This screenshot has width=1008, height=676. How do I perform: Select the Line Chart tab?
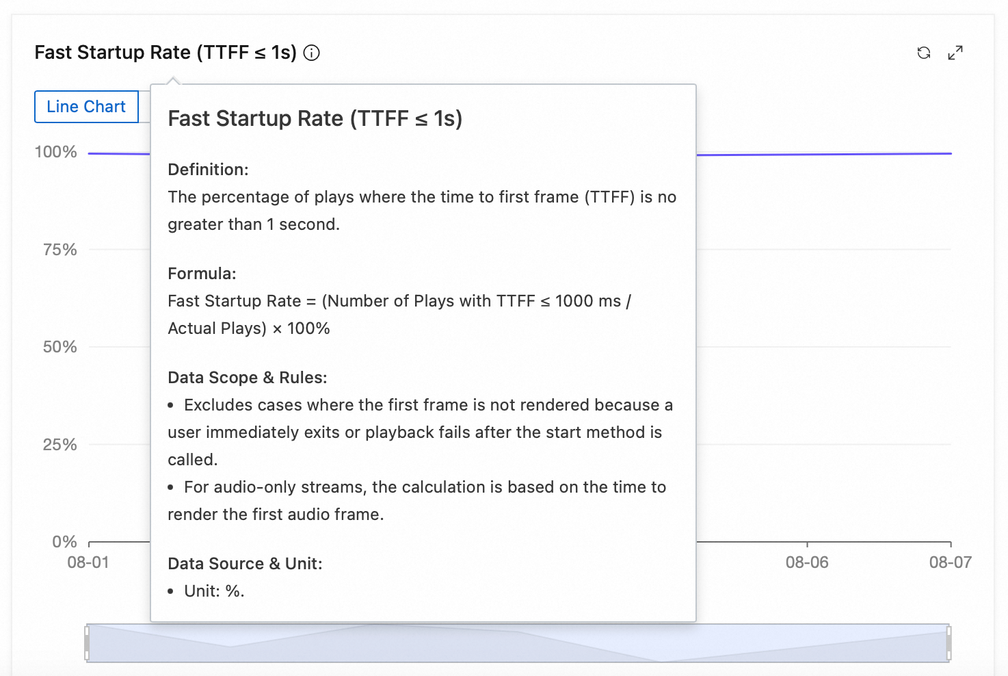click(86, 107)
